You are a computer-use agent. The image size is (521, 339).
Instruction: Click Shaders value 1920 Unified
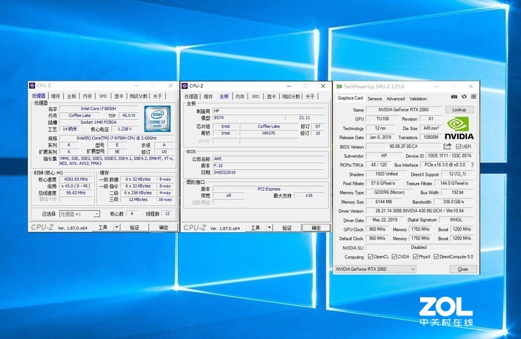click(x=386, y=174)
